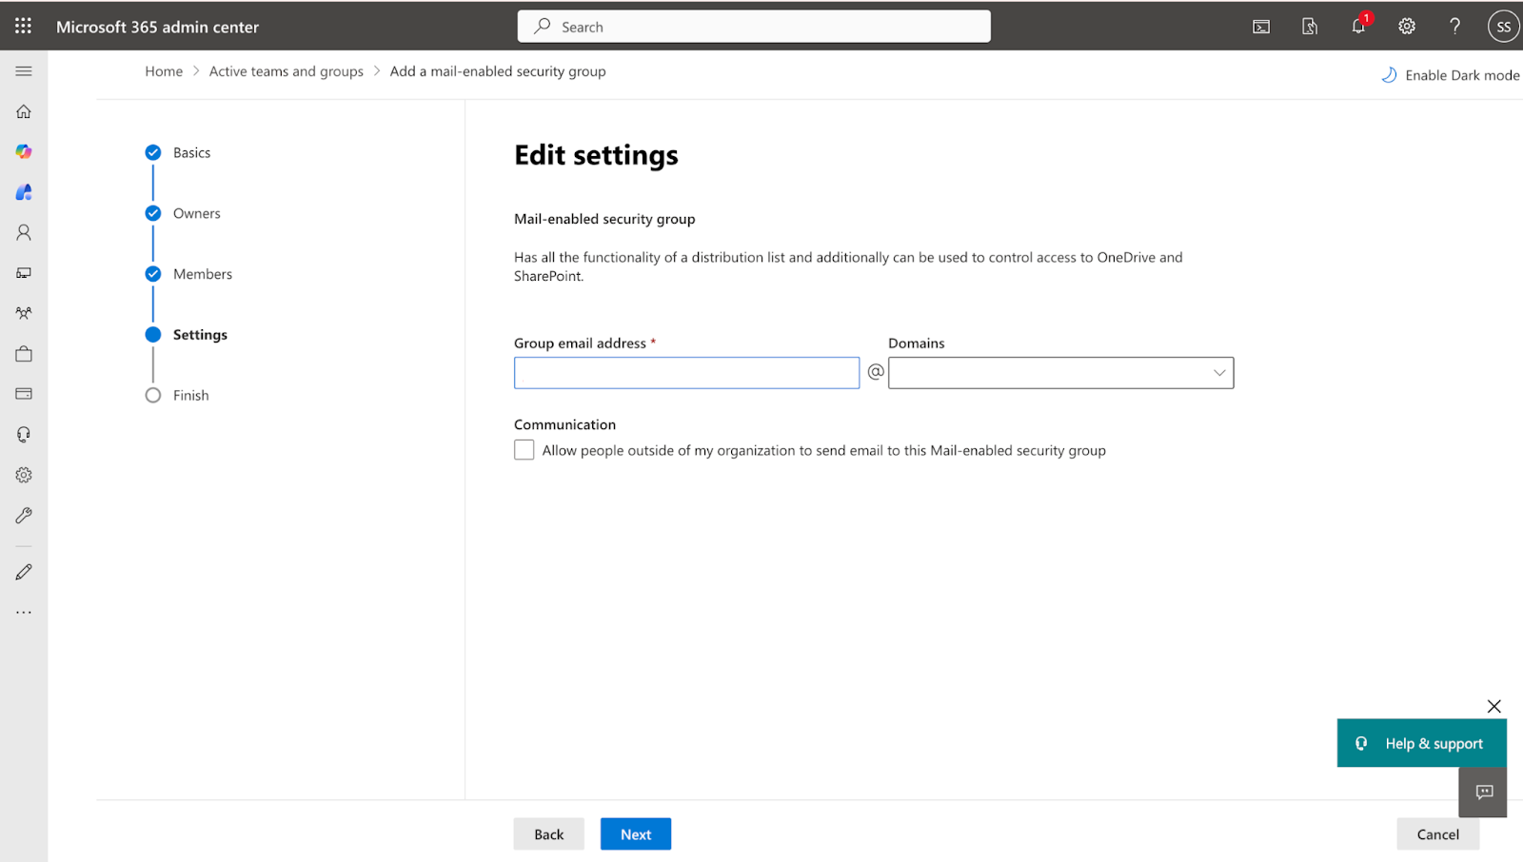
Task: Open Copilot from the left sidebar
Action: pyautogui.click(x=24, y=152)
